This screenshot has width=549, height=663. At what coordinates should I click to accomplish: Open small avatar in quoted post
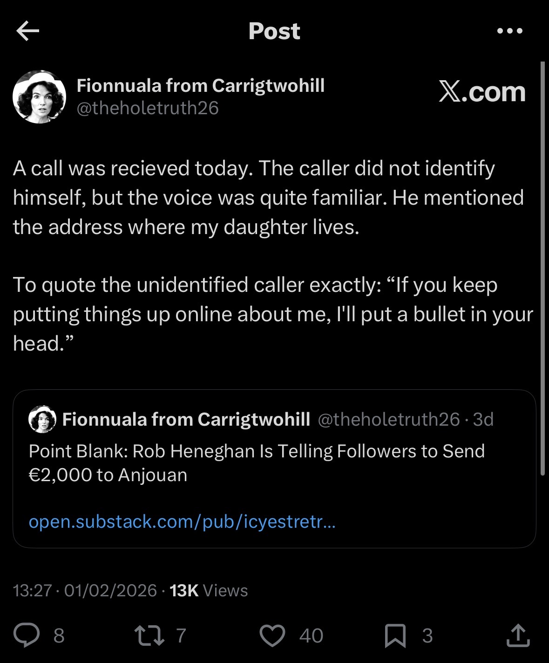point(42,419)
